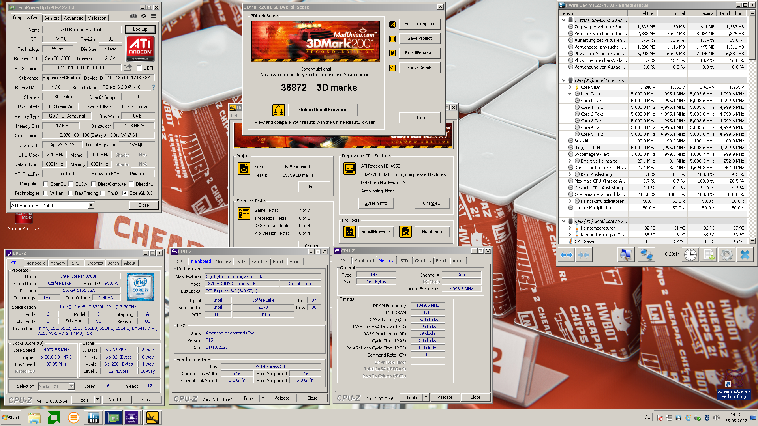This screenshot has width=758, height=426.
Task: Click the Bluetooth tray icon
Action: [x=707, y=418]
